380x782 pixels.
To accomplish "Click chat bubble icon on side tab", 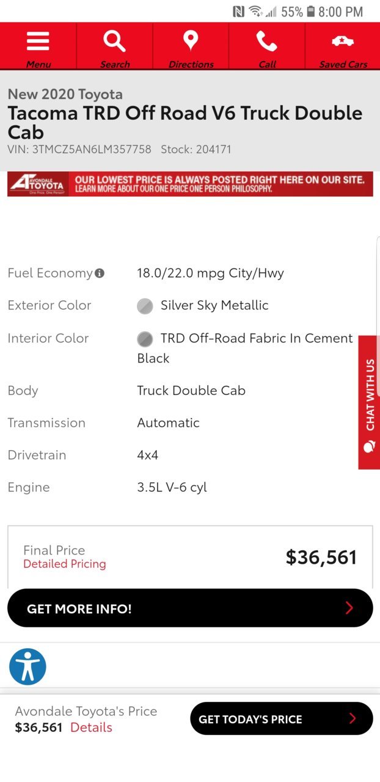I will tap(369, 446).
